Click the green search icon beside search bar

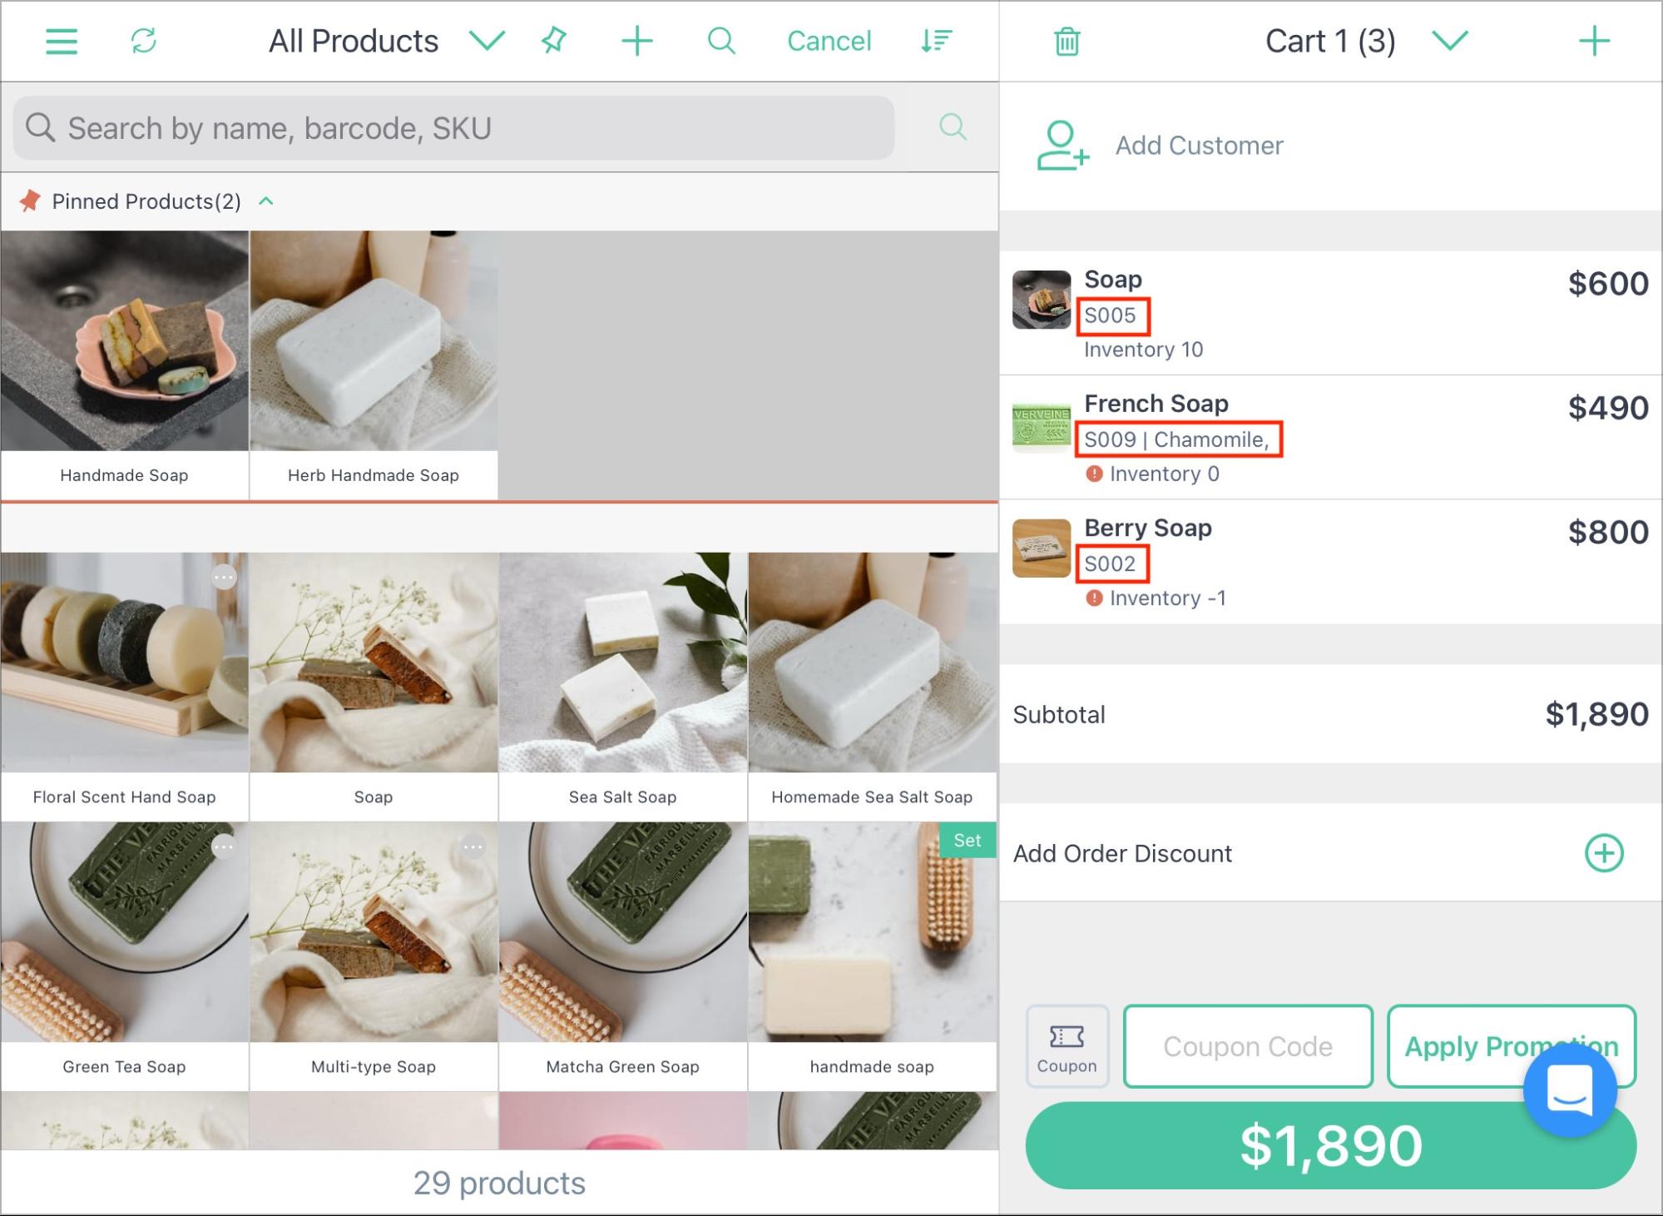pos(953,127)
